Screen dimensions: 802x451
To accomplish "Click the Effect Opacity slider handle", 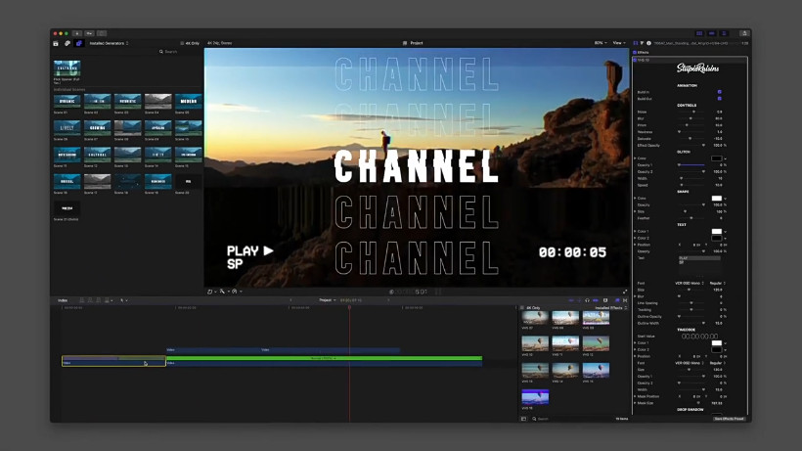I will click(x=703, y=145).
